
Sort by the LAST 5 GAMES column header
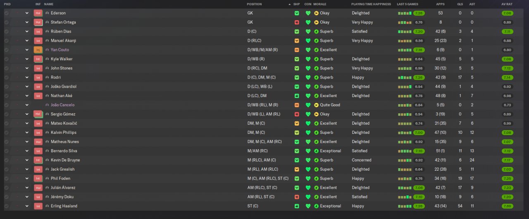point(407,4)
